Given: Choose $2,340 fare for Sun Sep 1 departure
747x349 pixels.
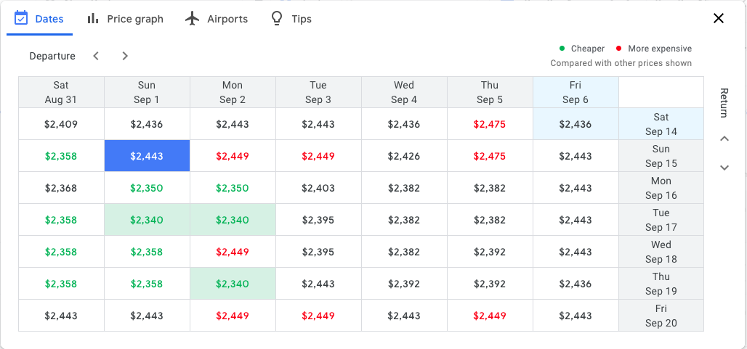Looking at the screenshot, I should pos(147,220).
